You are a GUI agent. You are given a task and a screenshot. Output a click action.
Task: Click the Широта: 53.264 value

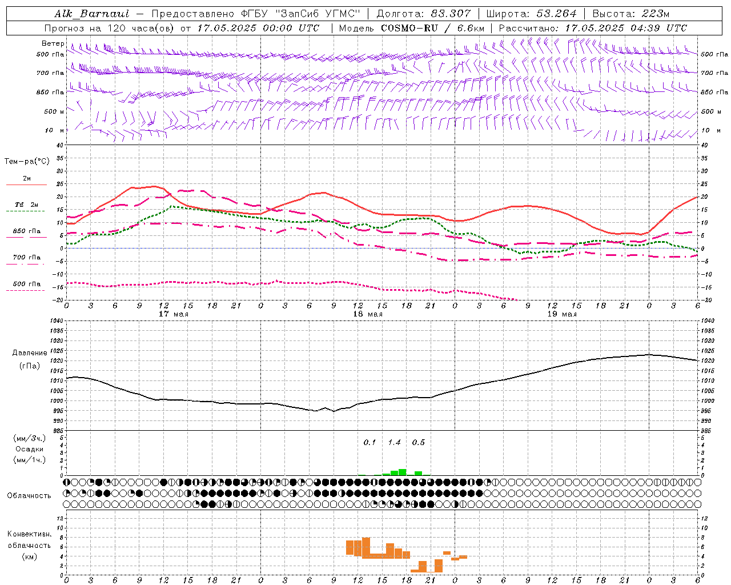click(x=531, y=14)
